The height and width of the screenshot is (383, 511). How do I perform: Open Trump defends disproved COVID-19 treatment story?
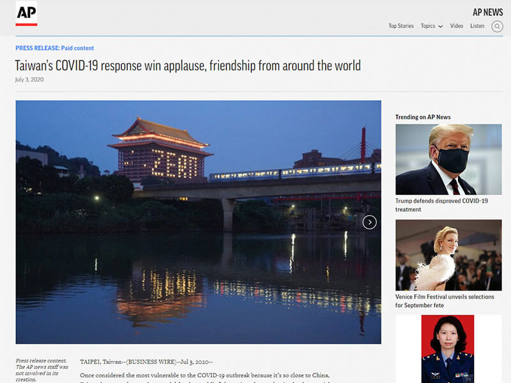pyautogui.click(x=441, y=205)
